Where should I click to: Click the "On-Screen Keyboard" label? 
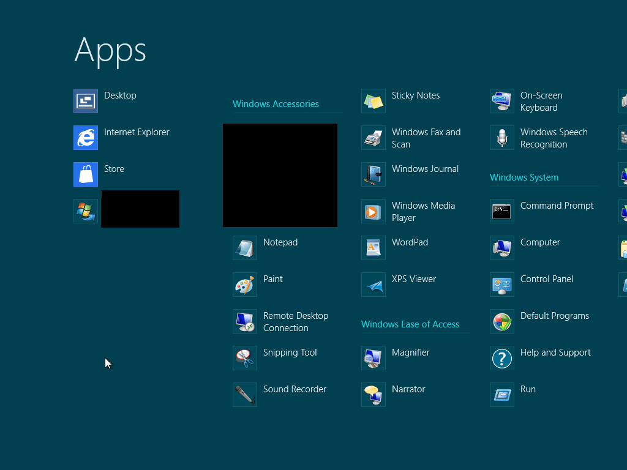click(x=541, y=102)
